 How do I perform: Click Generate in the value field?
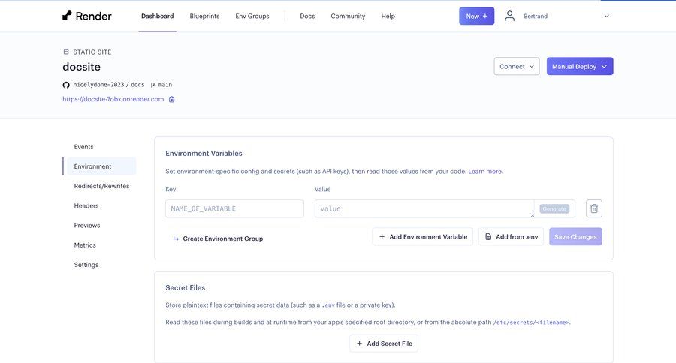coord(554,208)
